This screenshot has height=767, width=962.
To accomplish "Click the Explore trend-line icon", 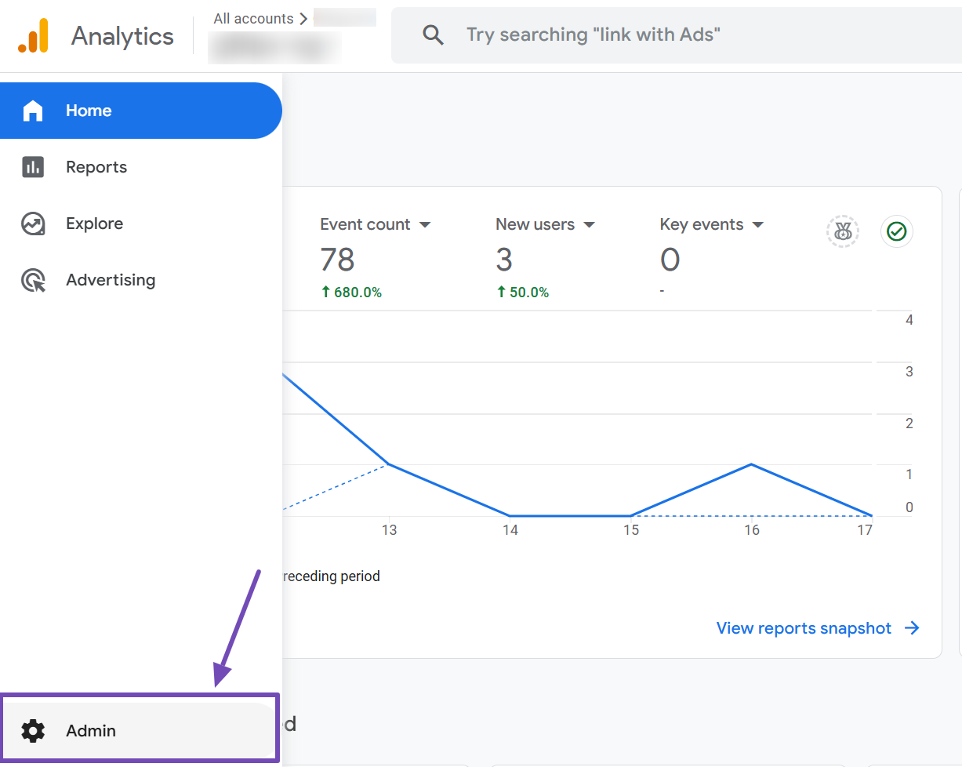I will click(x=33, y=224).
